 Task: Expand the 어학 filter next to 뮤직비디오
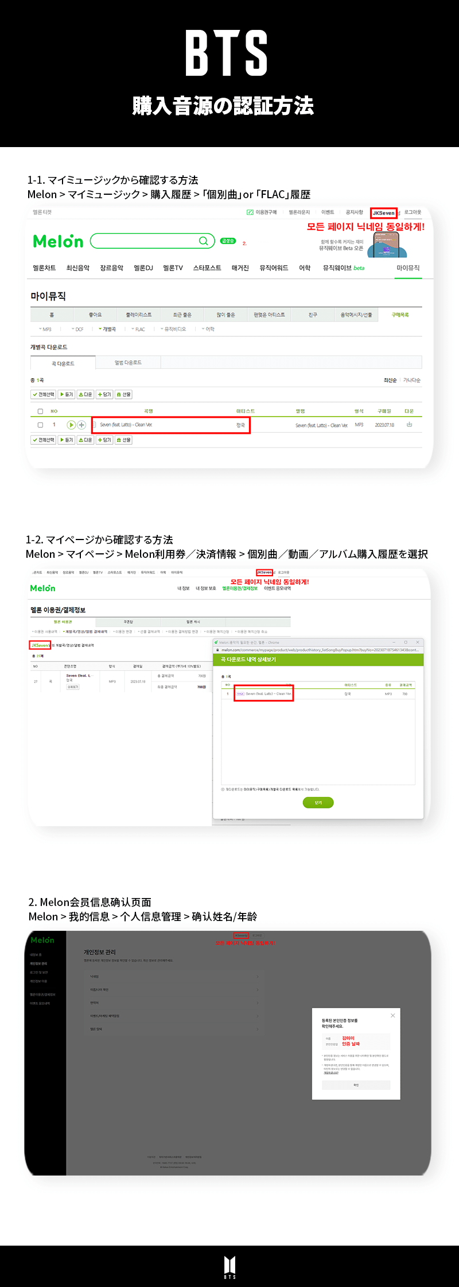(208, 329)
